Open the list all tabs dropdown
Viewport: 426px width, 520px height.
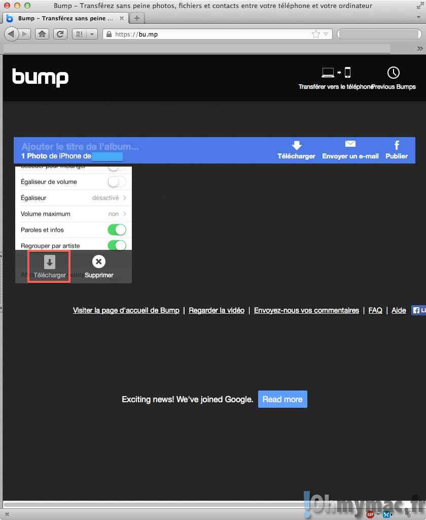[x=419, y=17]
